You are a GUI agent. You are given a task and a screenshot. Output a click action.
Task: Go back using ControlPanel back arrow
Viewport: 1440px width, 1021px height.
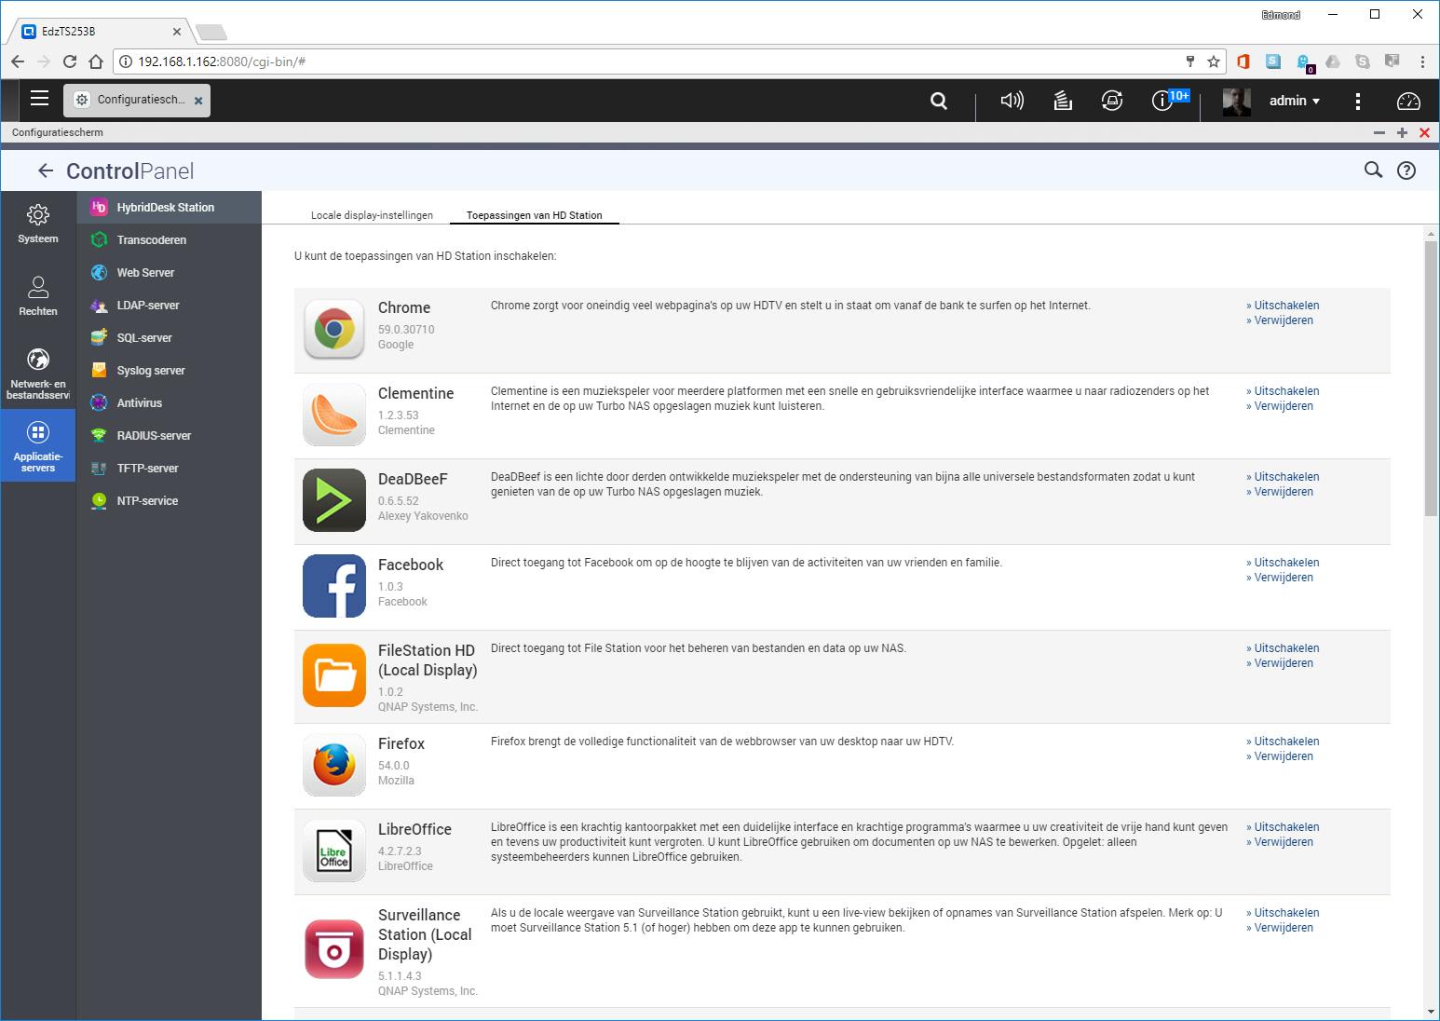tap(46, 170)
